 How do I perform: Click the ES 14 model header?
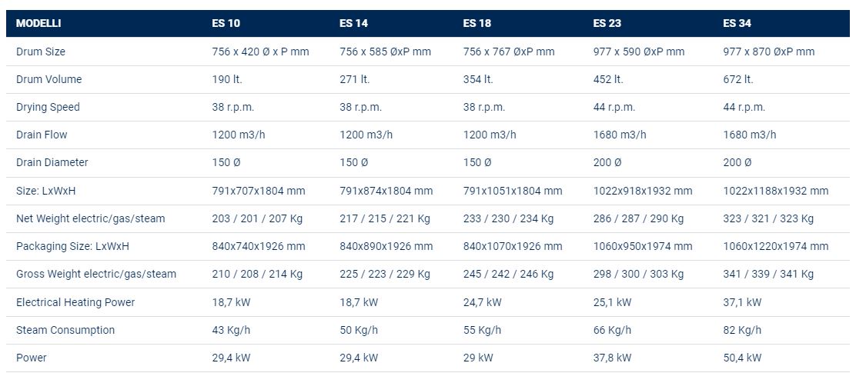coord(354,23)
